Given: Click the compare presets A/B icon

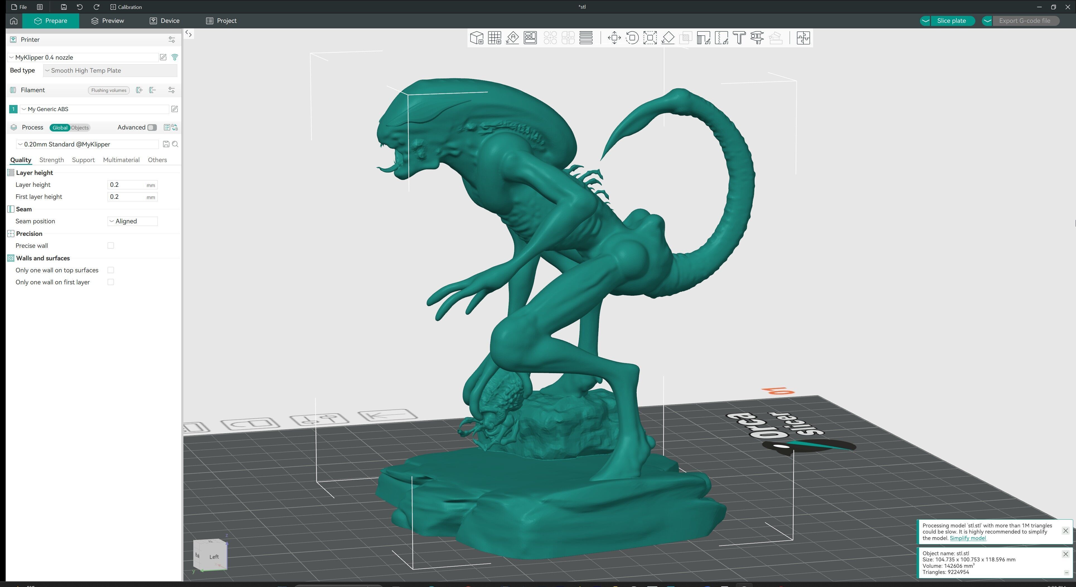Looking at the screenshot, I should coord(175,128).
